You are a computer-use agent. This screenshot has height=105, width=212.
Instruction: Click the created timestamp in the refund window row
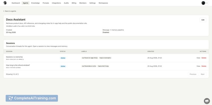[x=154, y=66]
